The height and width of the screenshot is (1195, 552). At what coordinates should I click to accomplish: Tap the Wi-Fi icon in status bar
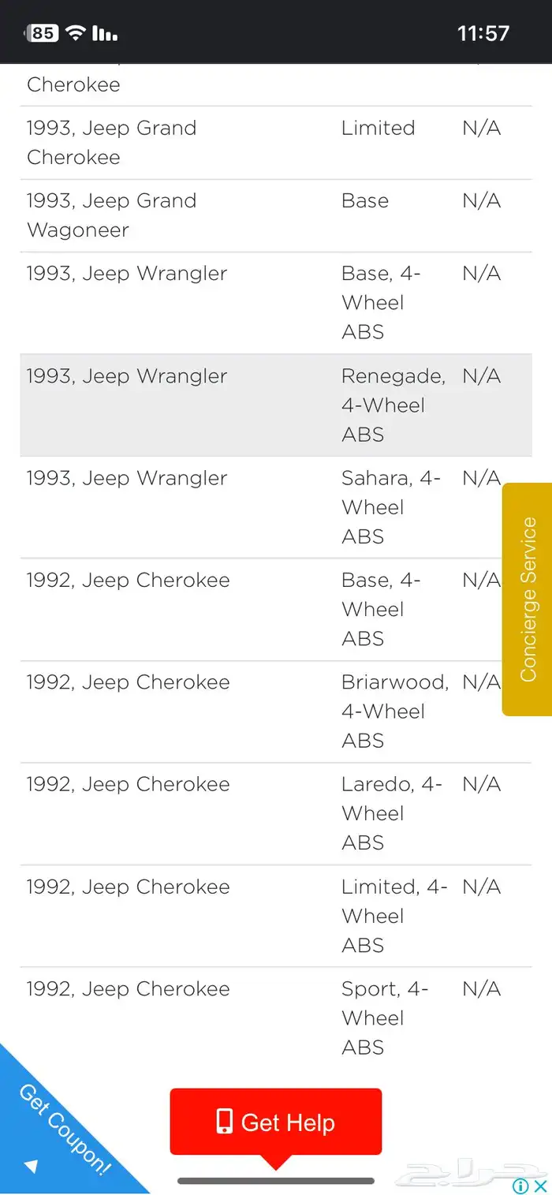tap(76, 32)
